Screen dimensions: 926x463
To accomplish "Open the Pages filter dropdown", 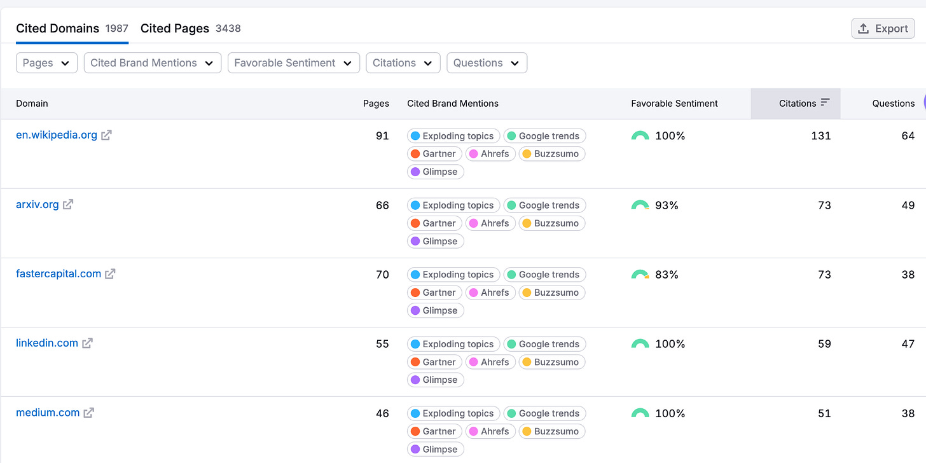I will 46,63.
